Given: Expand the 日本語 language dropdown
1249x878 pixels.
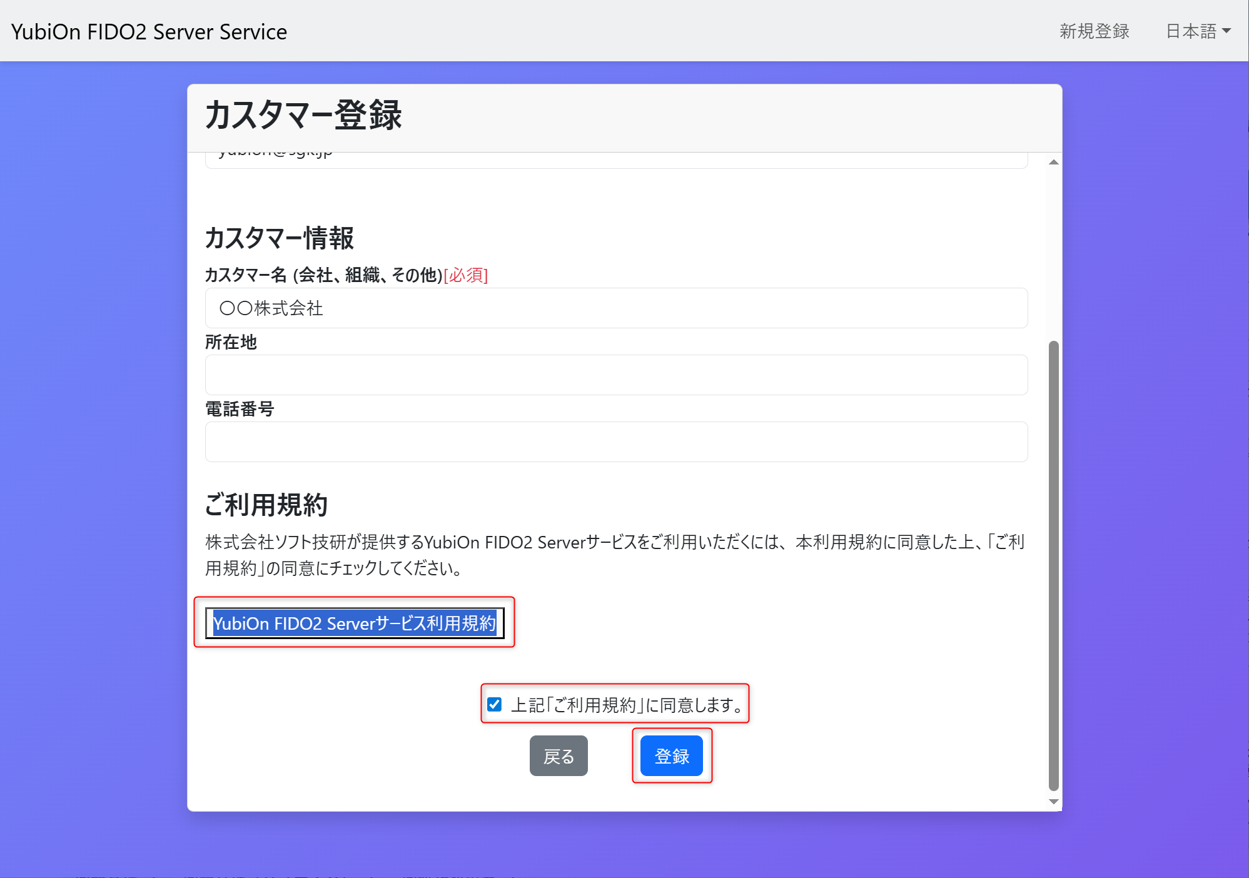Looking at the screenshot, I should click(1198, 31).
